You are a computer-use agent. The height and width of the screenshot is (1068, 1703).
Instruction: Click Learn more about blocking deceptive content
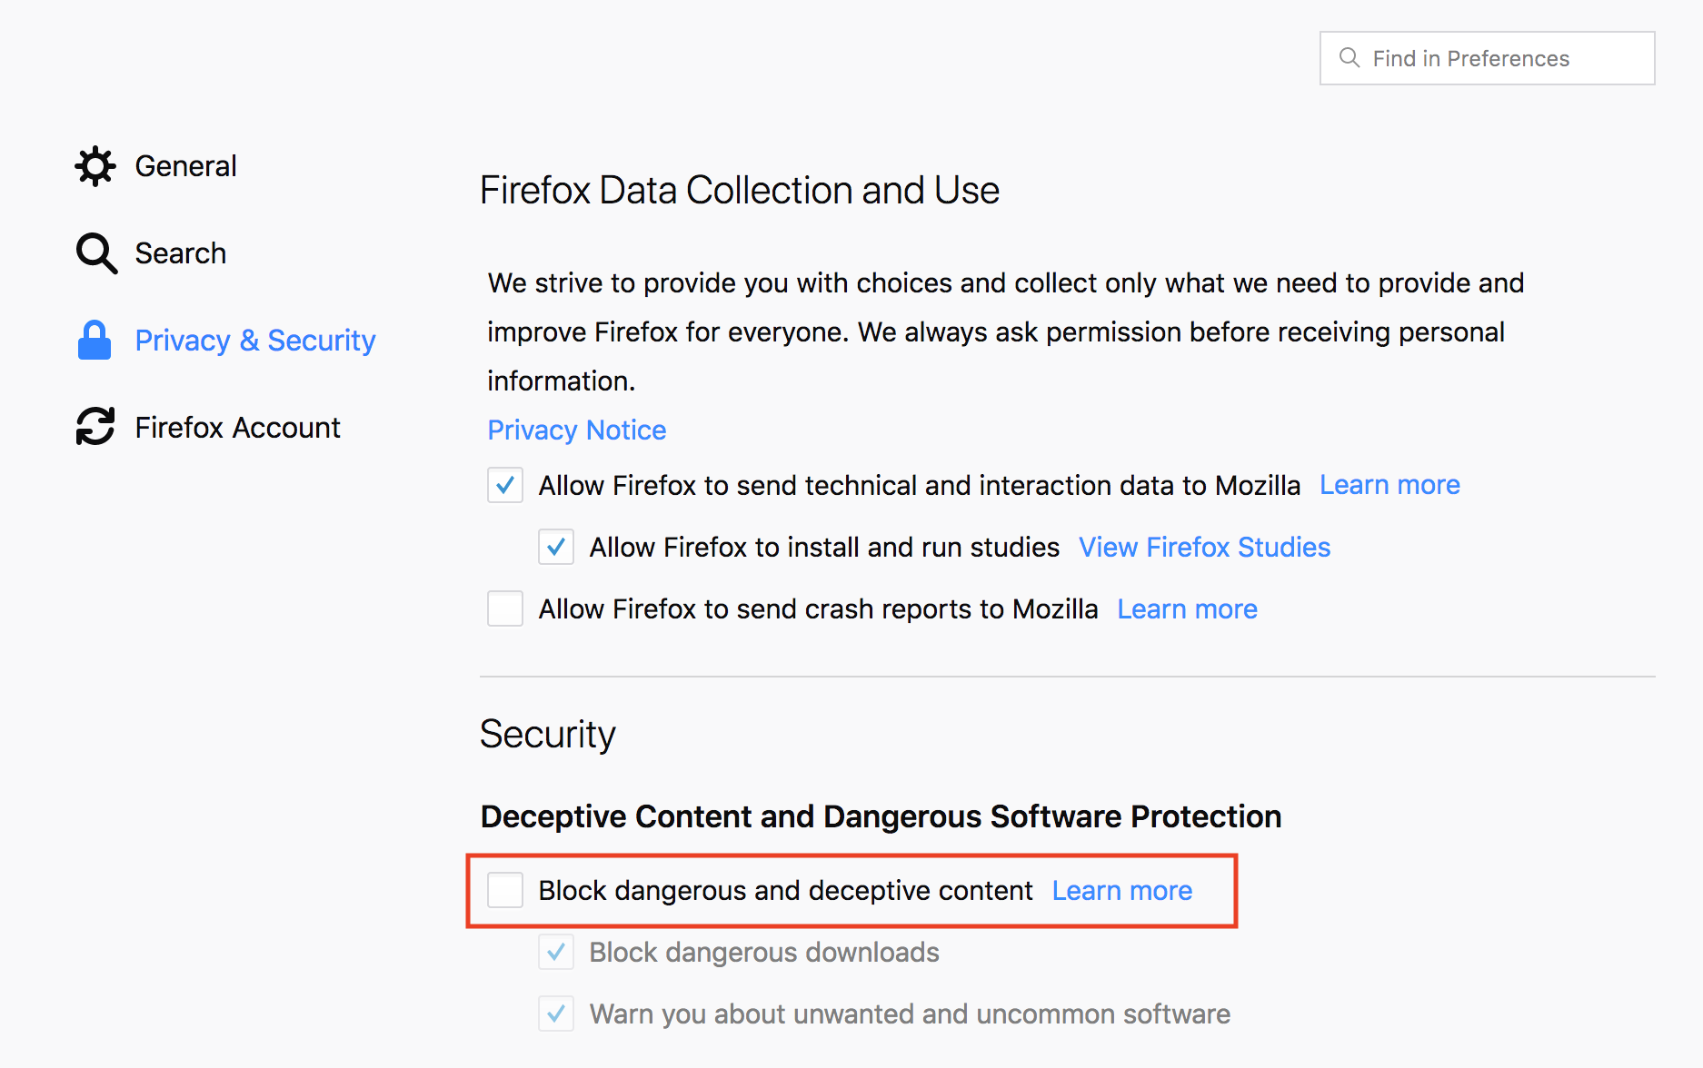[x=1121, y=890]
